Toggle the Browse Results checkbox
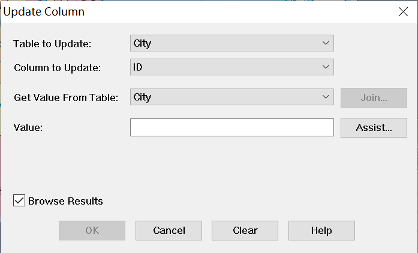The height and width of the screenshot is (253, 418). tap(19, 201)
